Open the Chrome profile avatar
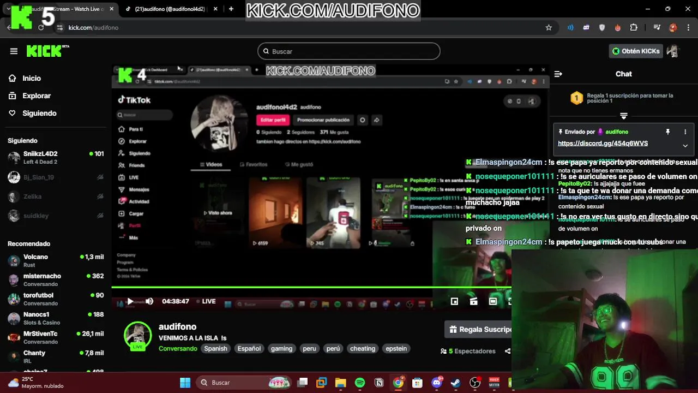 click(x=673, y=27)
